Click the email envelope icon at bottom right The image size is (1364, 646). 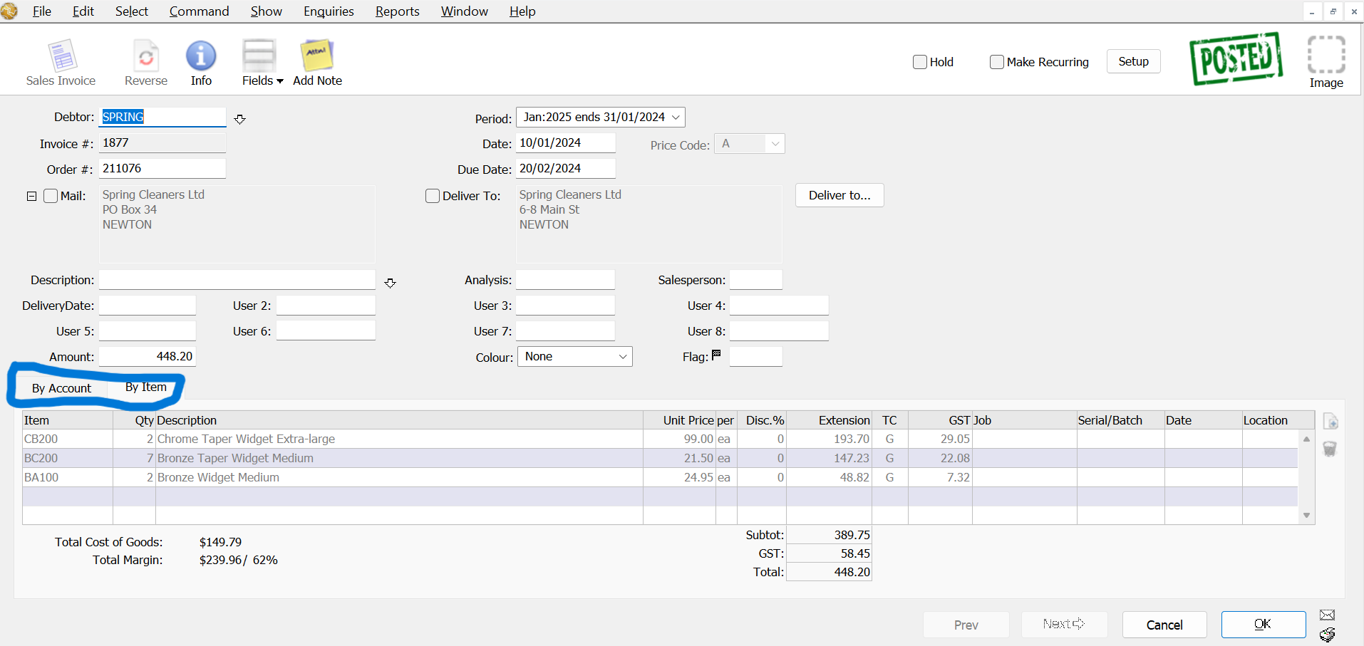click(x=1327, y=615)
